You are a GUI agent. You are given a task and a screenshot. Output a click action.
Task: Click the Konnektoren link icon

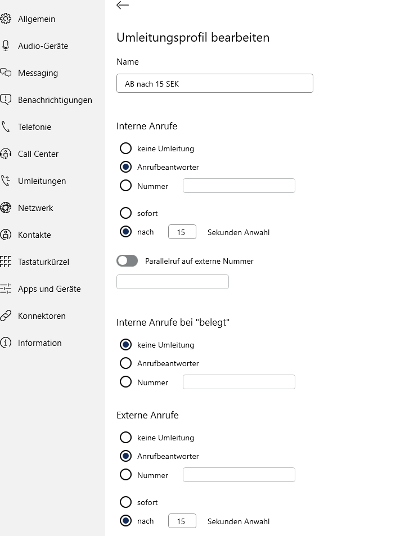coord(6,316)
